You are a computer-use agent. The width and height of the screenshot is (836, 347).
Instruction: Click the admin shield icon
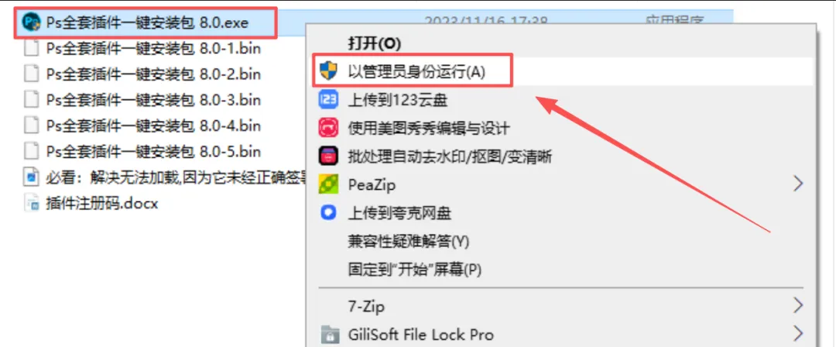point(328,71)
